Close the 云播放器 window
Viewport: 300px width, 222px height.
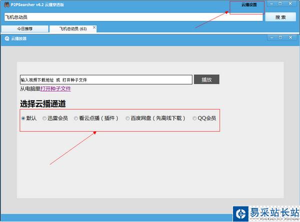tap(290, 37)
